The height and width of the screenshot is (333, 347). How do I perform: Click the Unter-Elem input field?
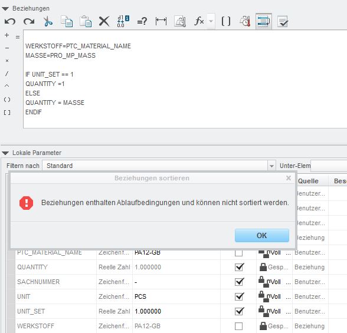click(329, 166)
